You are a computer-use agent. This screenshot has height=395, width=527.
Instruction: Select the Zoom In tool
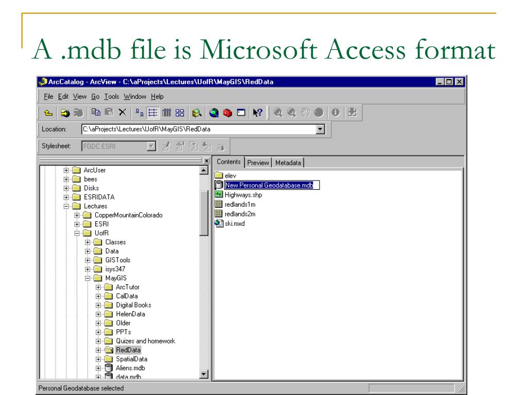pyautogui.click(x=277, y=113)
